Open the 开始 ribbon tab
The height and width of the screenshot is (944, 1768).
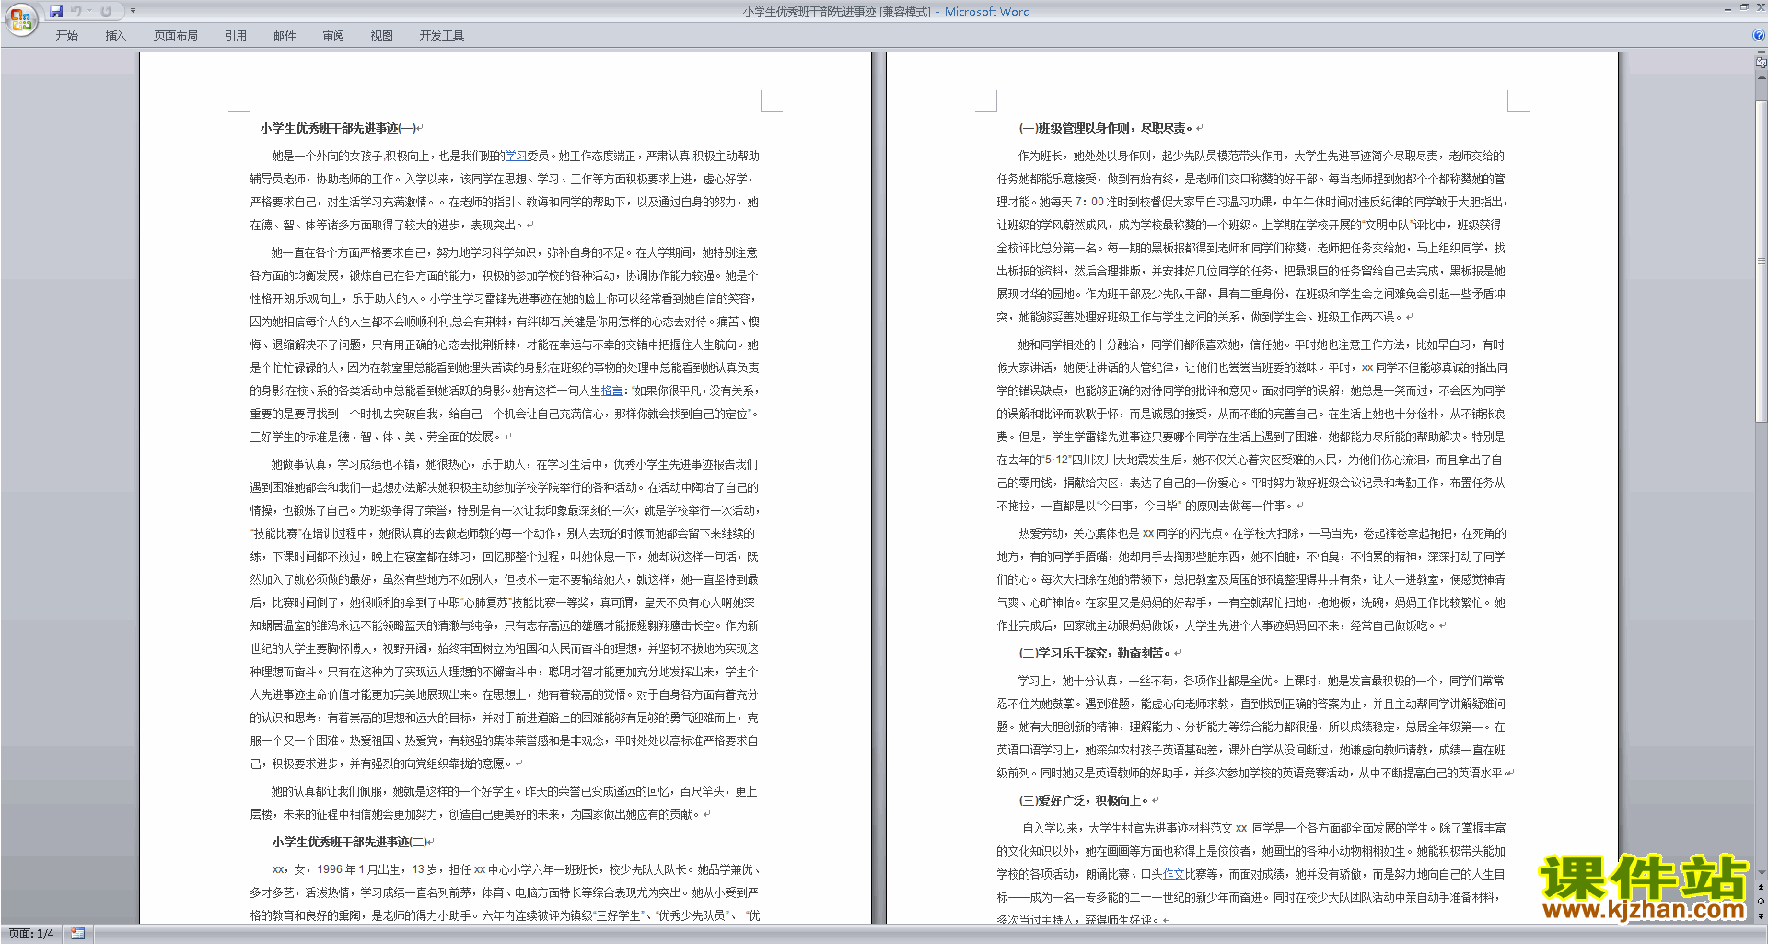67,36
